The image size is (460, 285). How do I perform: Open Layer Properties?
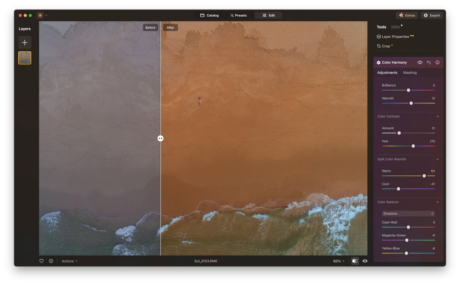[395, 36]
